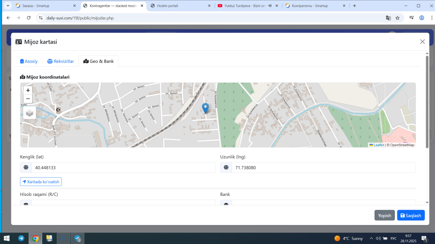Bookmark this page with the star

[x=397, y=18]
